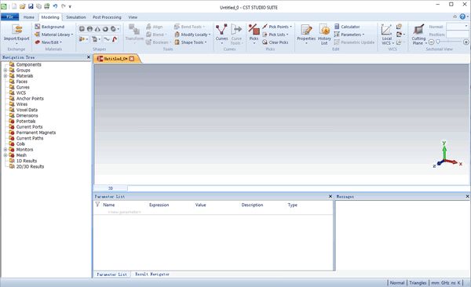This screenshot has height=287, width=471.
Task: Close the Untitled_0 document tab
Action: tap(132, 59)
